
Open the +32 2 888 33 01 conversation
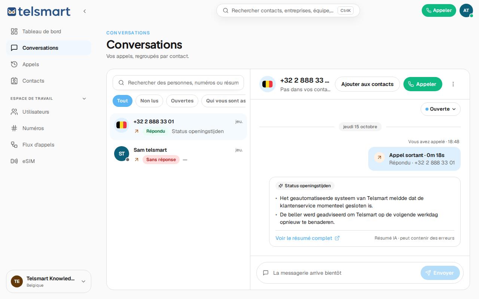178,126
